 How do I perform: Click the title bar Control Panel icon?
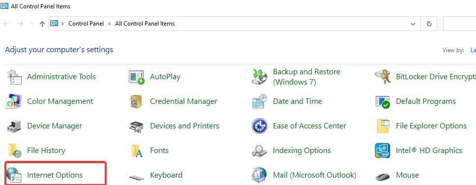click(4, 6)
